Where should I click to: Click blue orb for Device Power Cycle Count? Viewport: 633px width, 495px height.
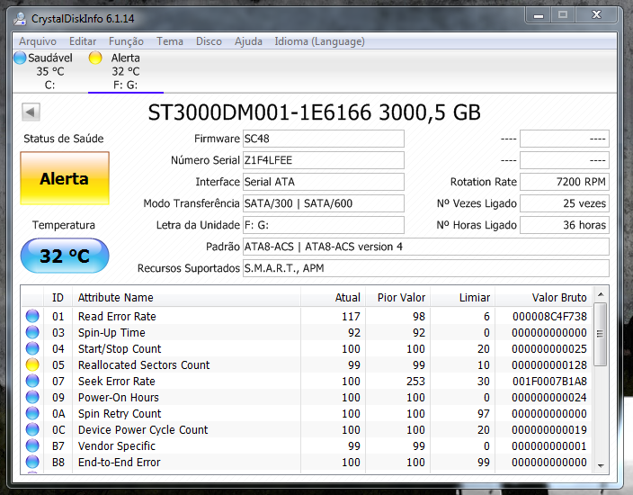32,429
